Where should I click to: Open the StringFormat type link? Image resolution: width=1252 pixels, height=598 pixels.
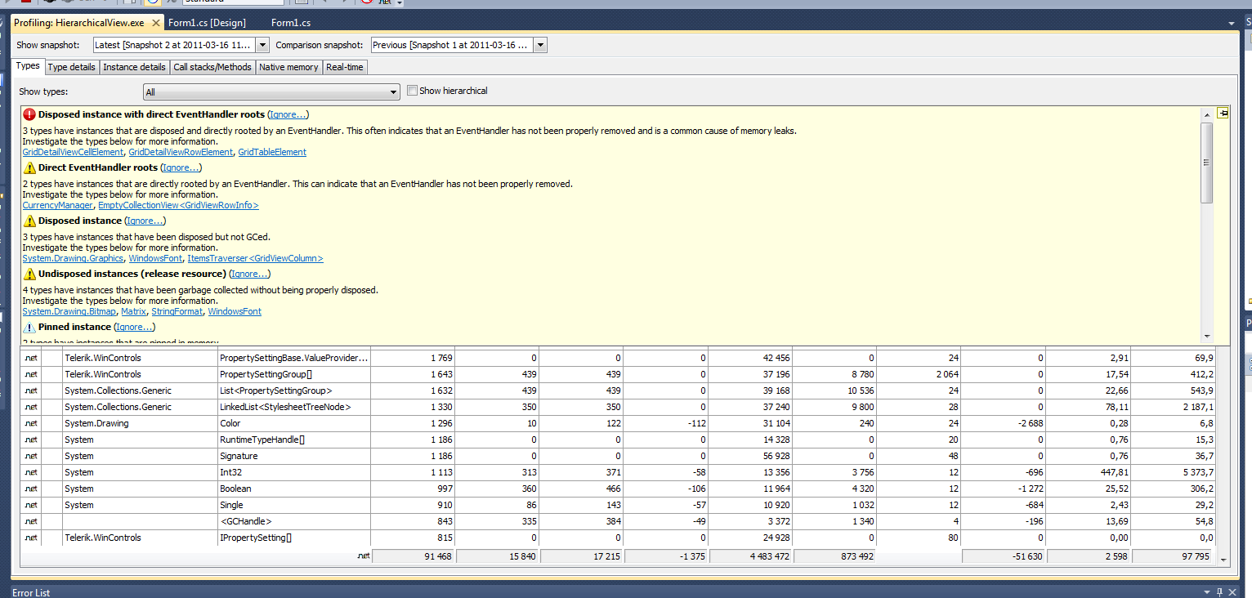177,311
